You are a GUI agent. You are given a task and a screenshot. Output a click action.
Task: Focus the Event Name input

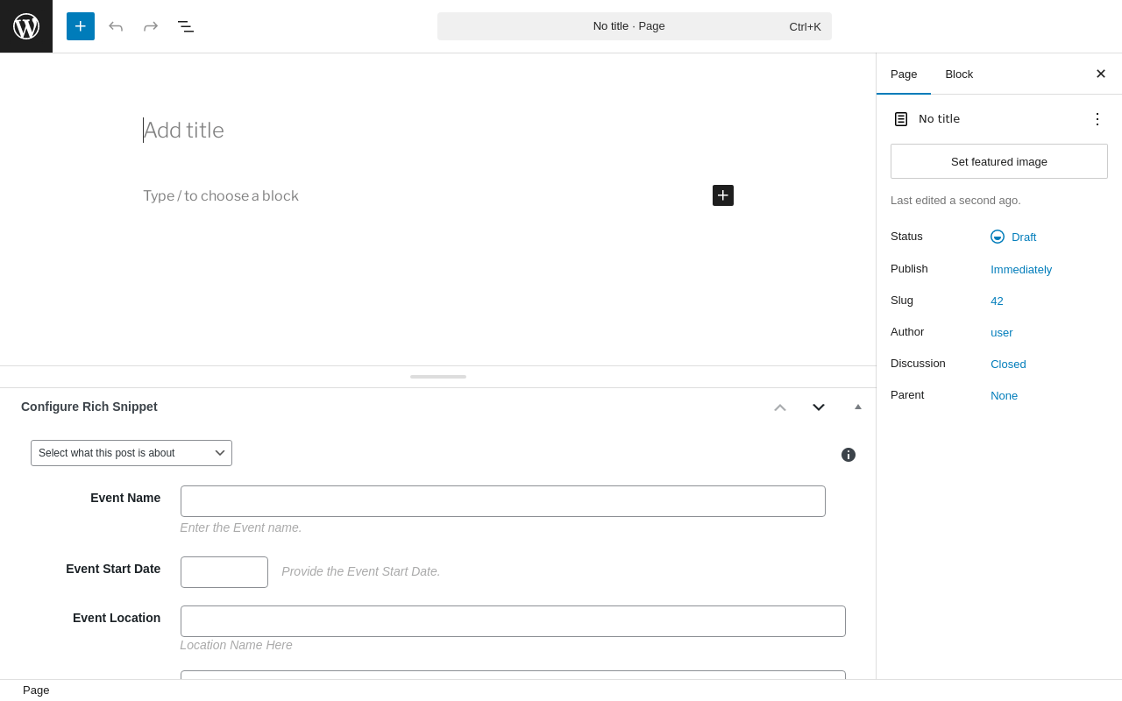[503, 501]
